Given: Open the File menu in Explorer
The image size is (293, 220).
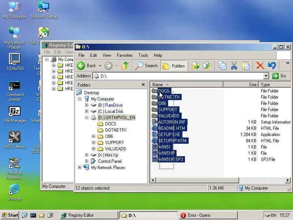Looking at the screenshot, I should tap(81, 55).
